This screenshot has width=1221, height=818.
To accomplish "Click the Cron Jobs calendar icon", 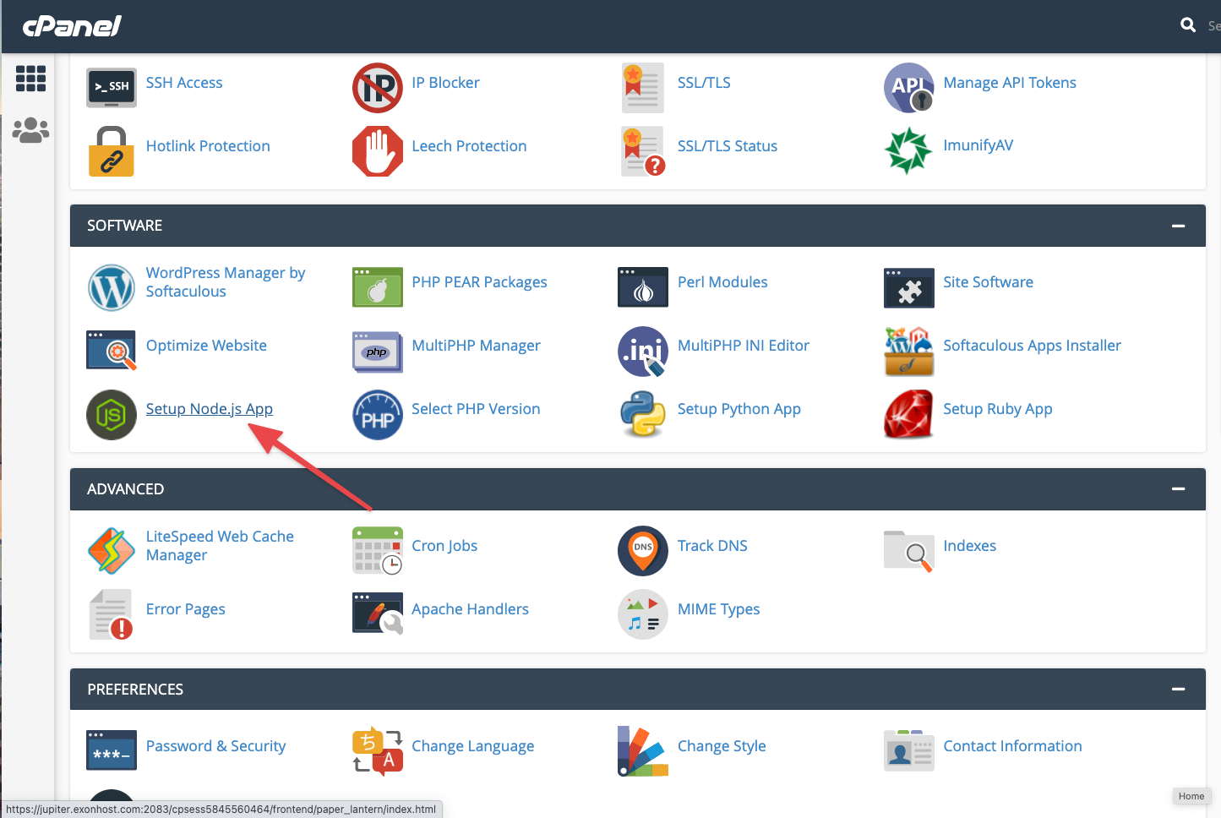I will (x=378, y=551).
